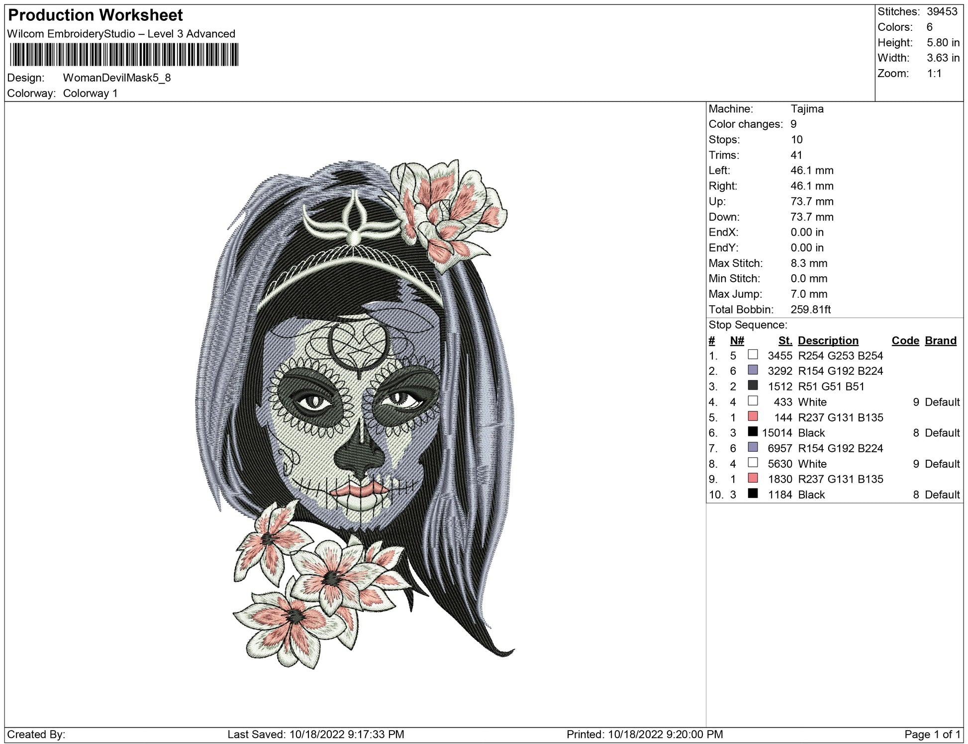Click the Description column header
The height and width of the screenshot is (744, 968).
coord(828,340)
